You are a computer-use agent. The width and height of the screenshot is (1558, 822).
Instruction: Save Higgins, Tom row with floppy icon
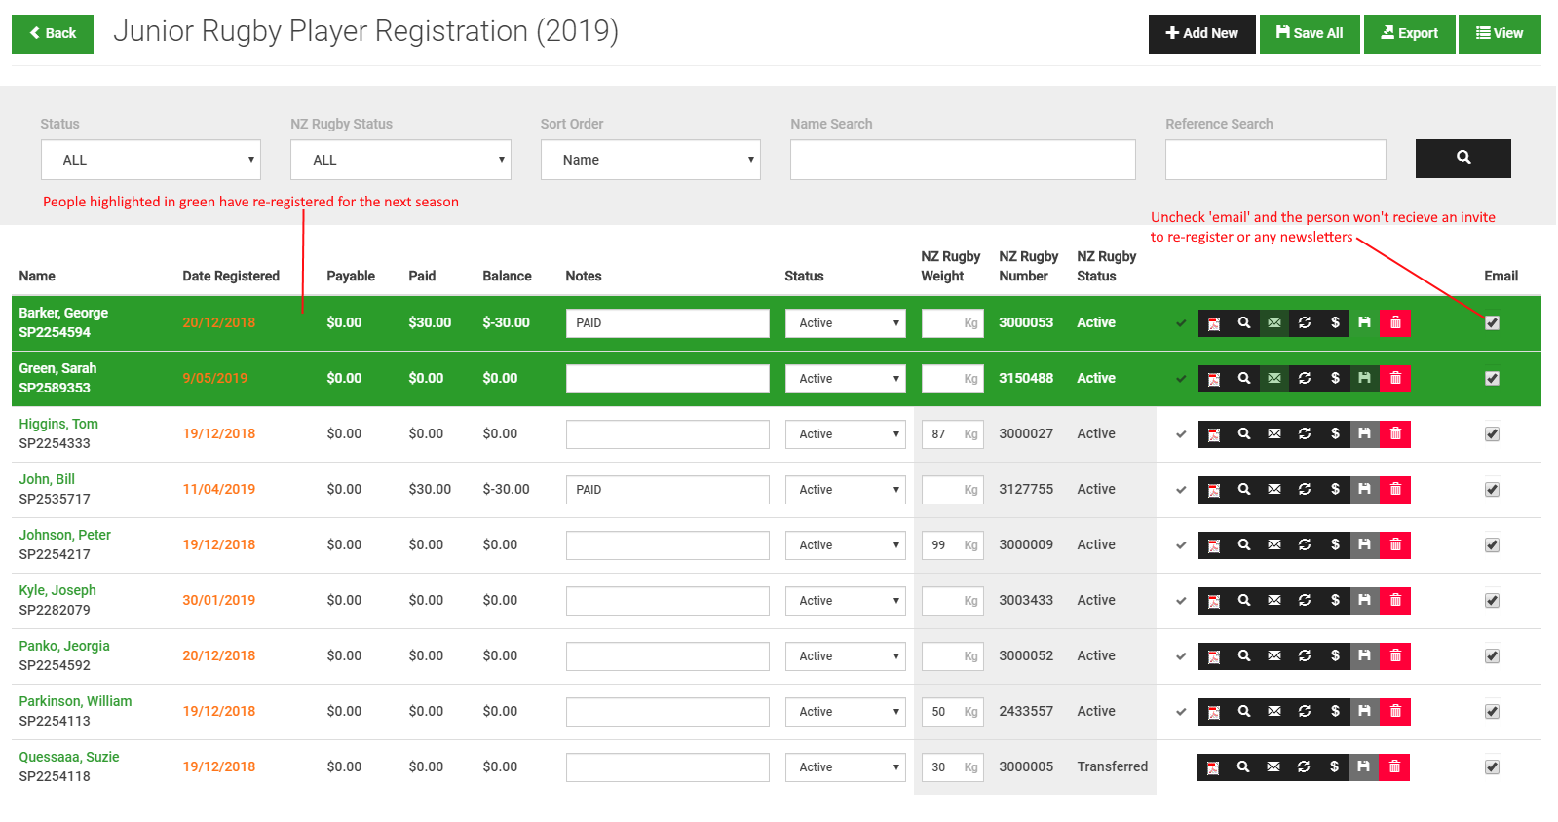(x=1365, y=434)
